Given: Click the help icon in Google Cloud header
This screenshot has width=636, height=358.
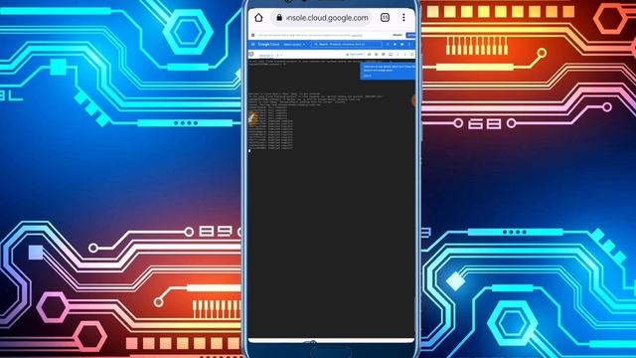Looking at the screenshot, I should click(x=401, y=44).
